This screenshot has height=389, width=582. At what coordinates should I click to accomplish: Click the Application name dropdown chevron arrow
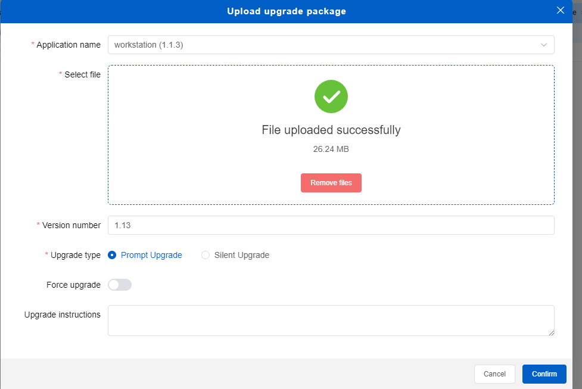543,45
